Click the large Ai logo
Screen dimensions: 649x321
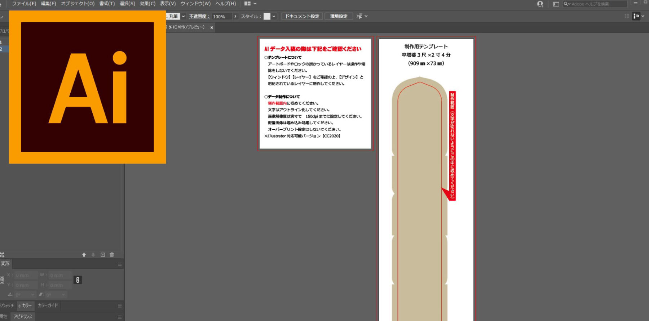(x=87, y=87)
